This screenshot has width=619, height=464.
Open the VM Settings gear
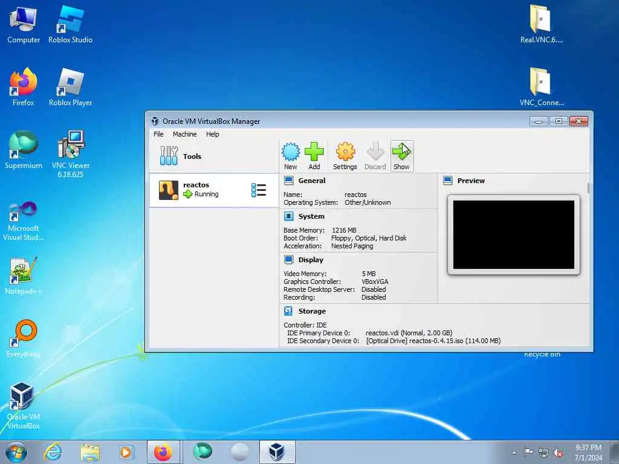tap(345, 156)
